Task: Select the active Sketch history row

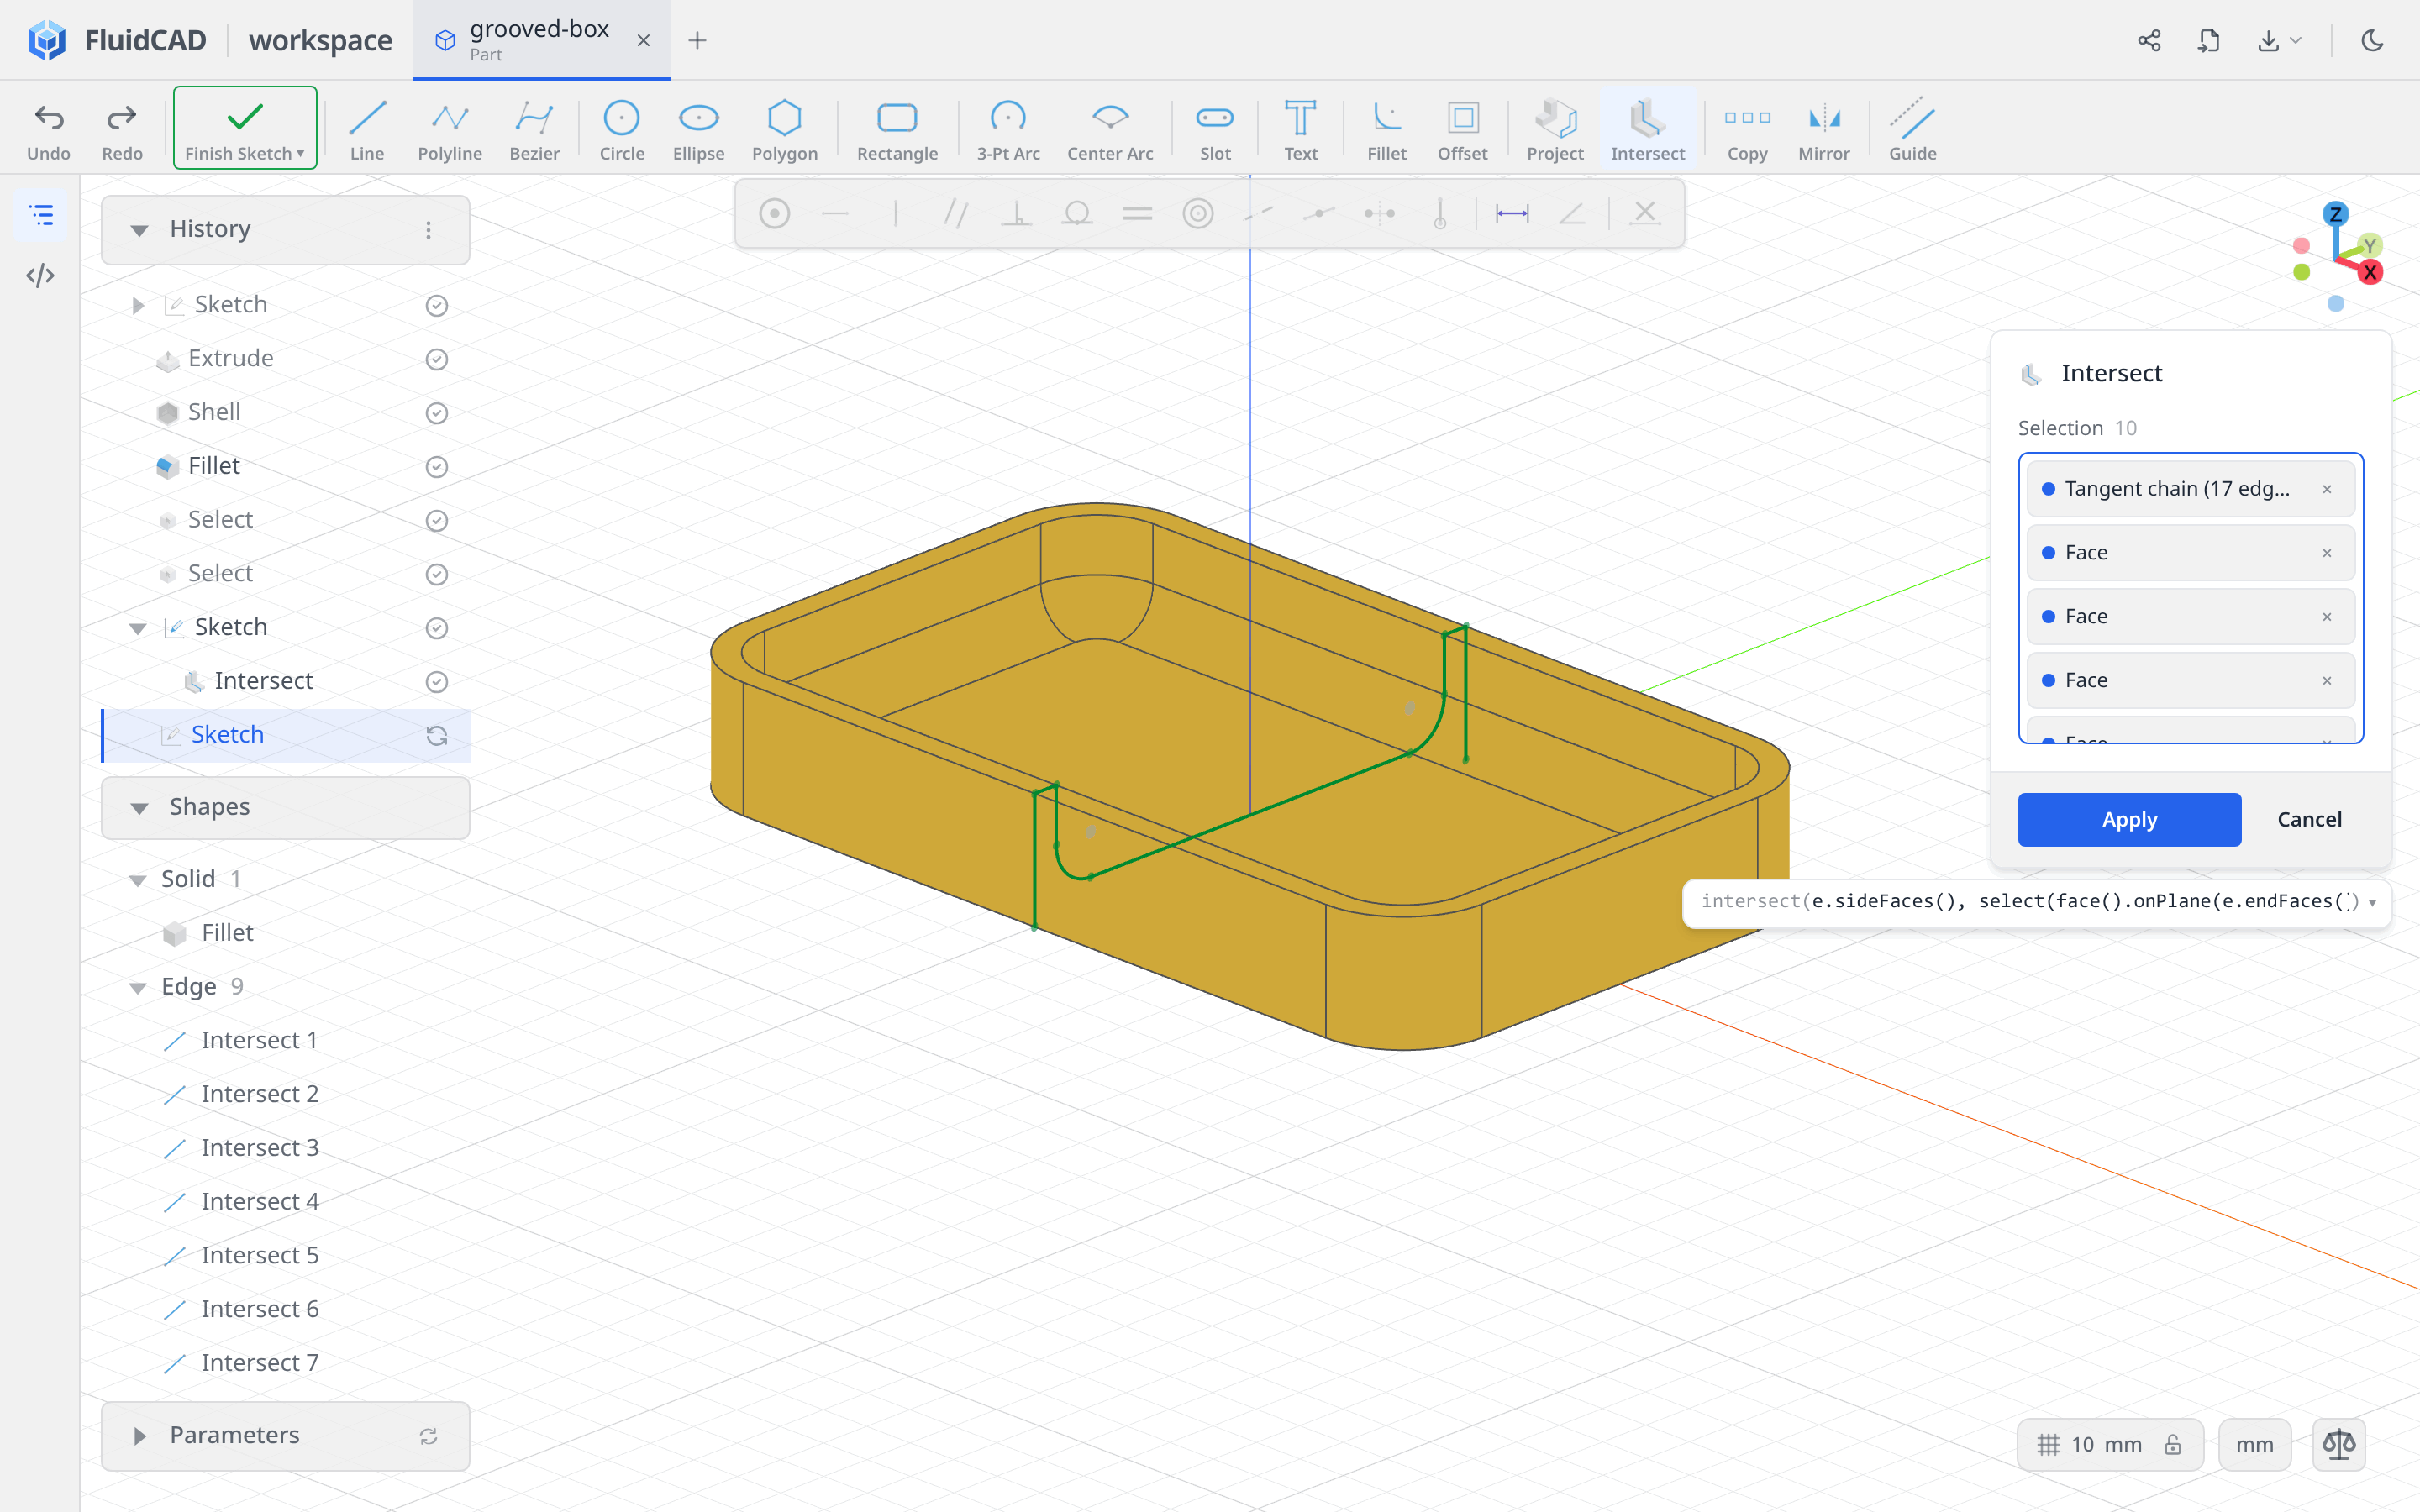Action: pos(286,735)
